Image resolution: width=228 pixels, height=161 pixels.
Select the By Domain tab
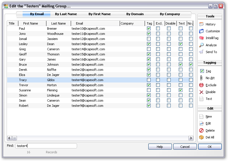135,14
